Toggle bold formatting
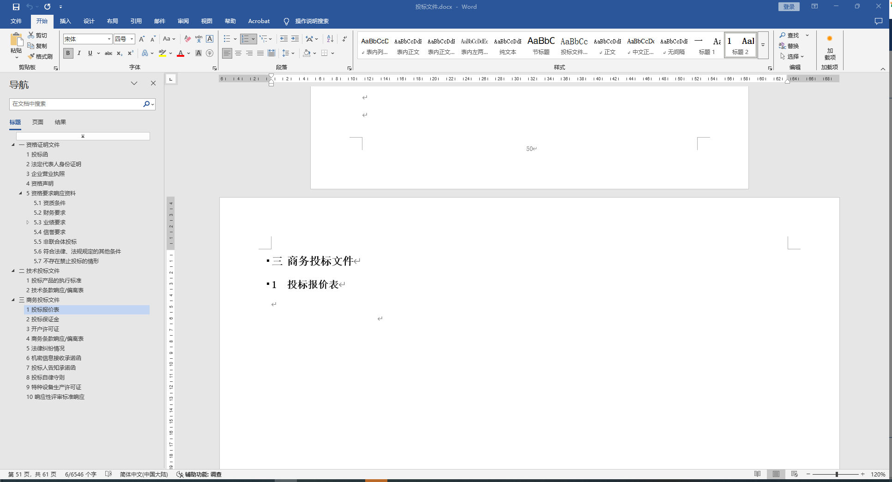 [x=68, y=53]
